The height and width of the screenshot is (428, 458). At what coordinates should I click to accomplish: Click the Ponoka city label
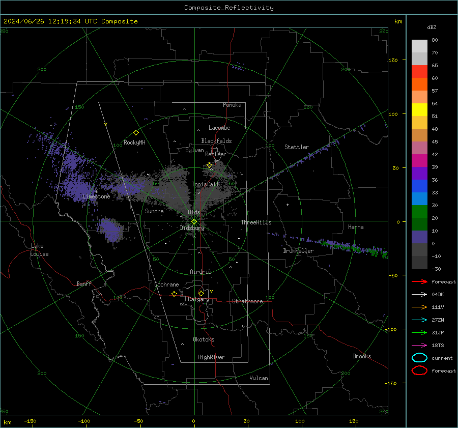[x=232, y=105]
